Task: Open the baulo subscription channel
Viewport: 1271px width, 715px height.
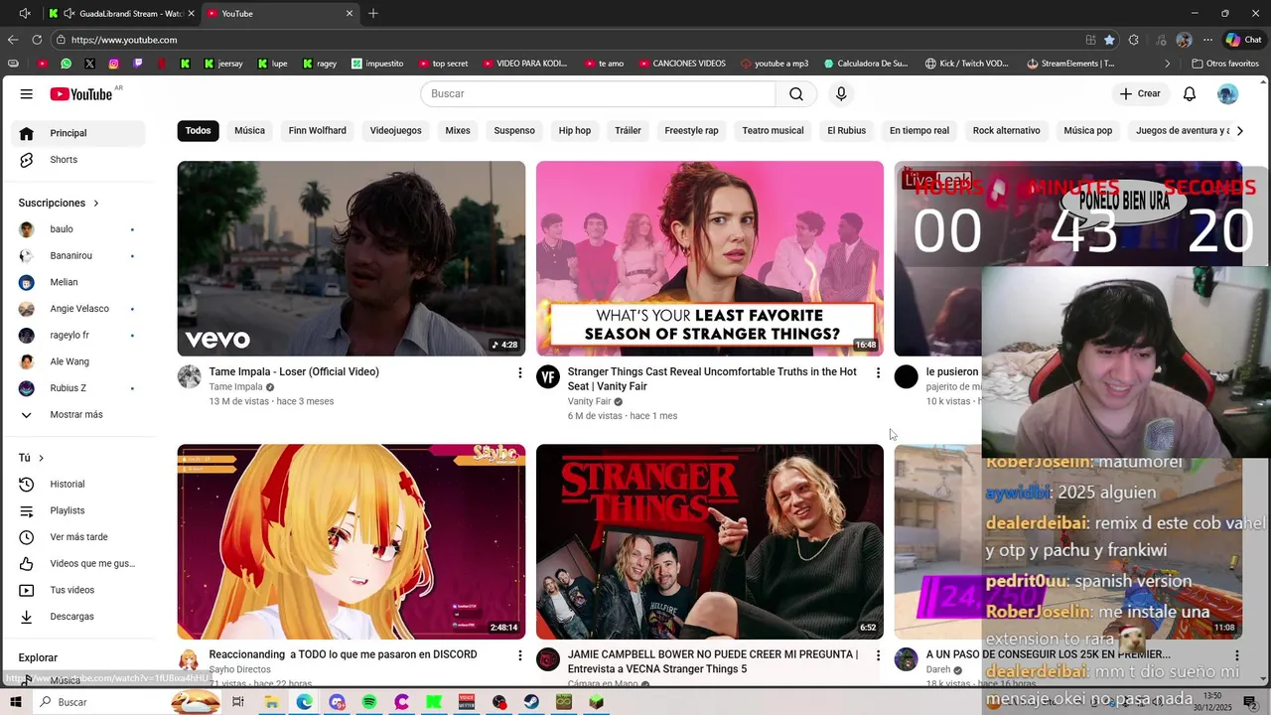Action: pos(79,229)
